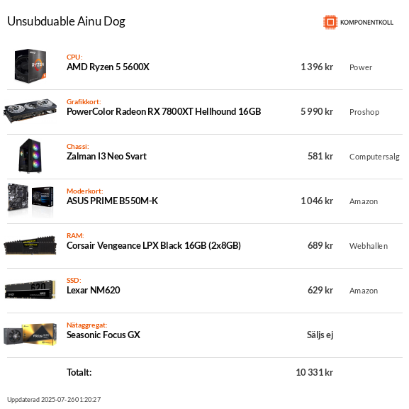Click the Proshop store name
Image resolution: width=409 pixels, height=409 pixels.
(364, 112)
